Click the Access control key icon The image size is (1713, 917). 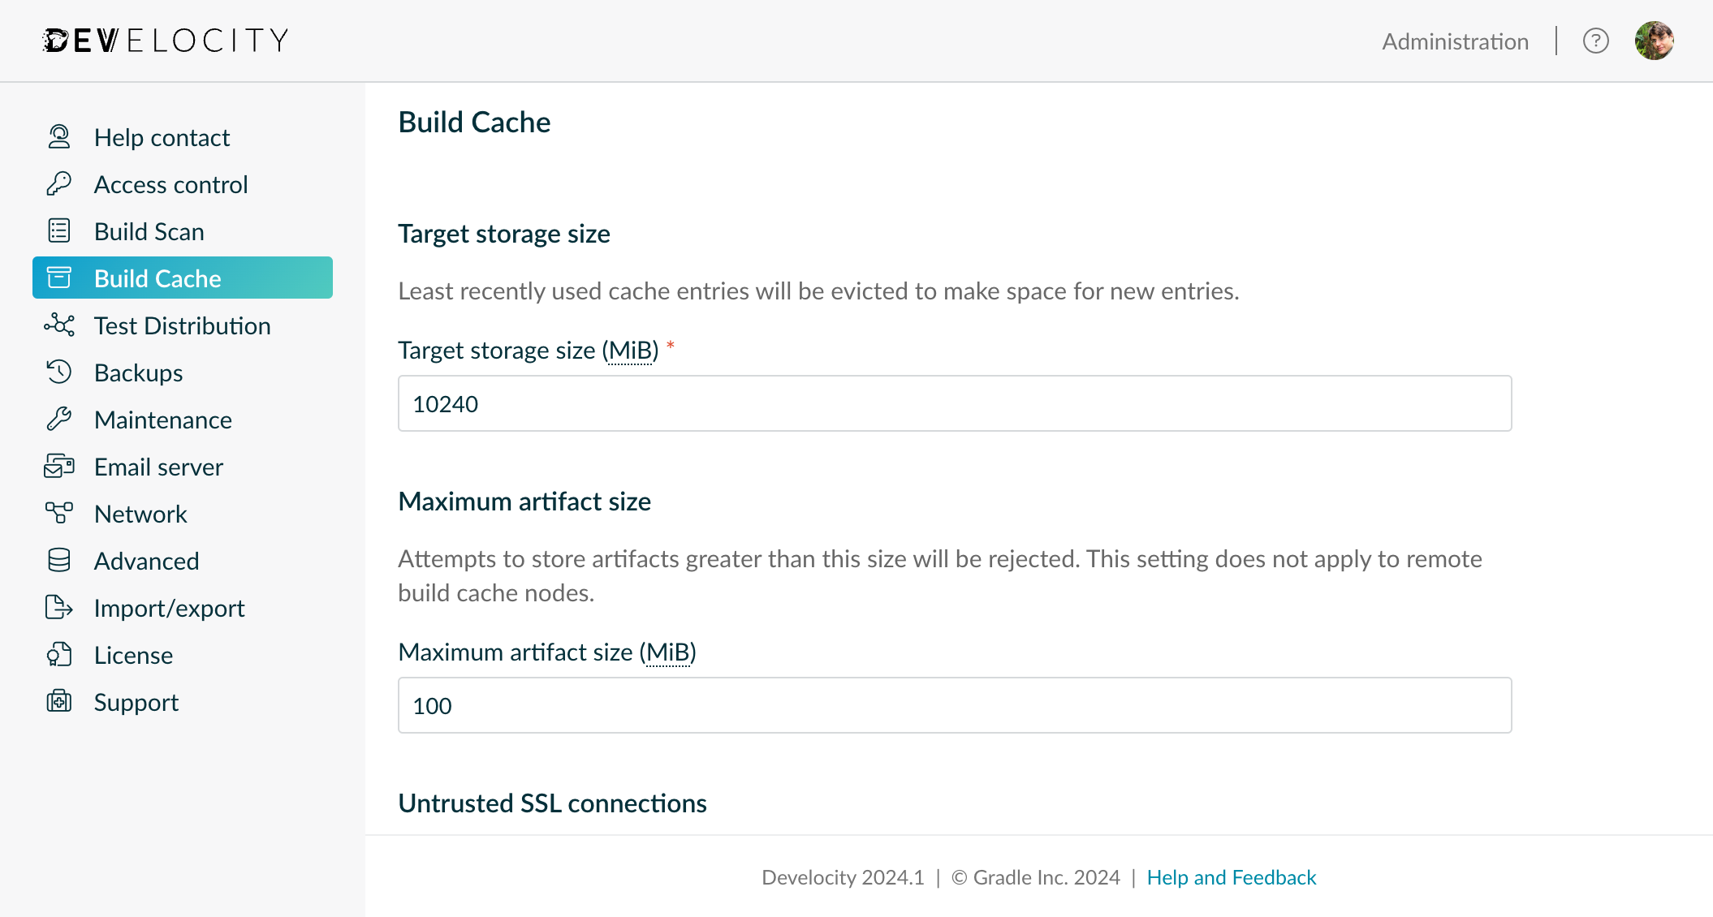point(59,184)
